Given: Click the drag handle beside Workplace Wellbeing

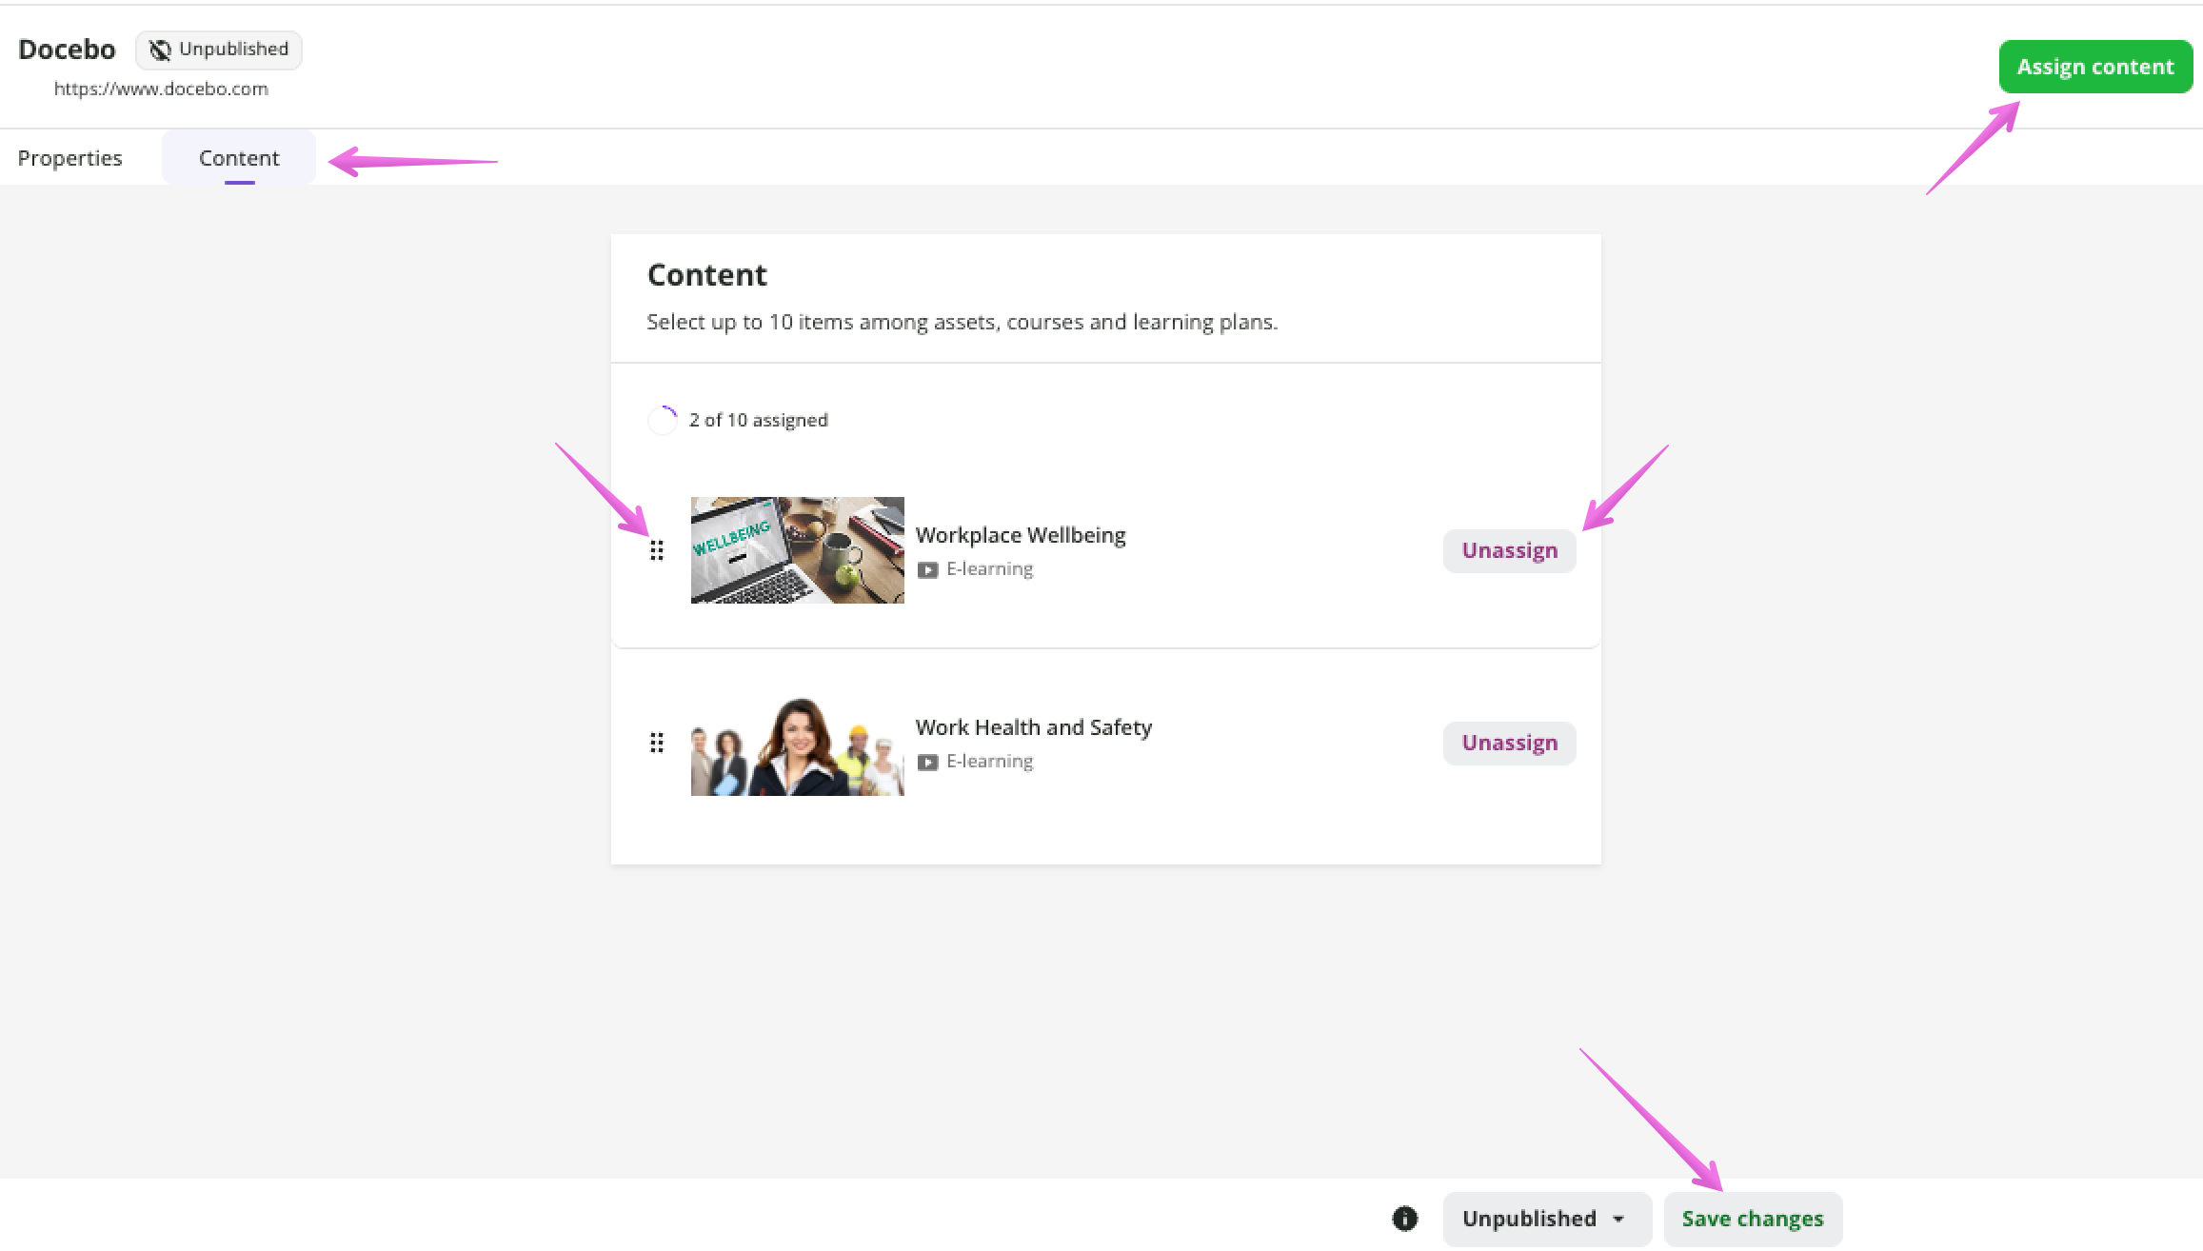Looking at the screenshot, I should pos(657,550).
